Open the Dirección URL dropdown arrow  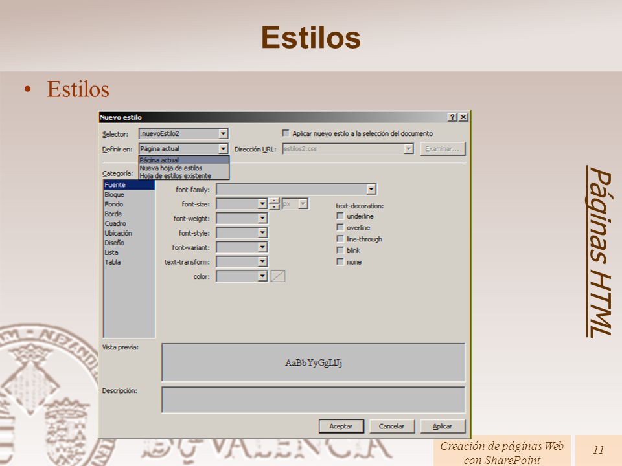(408, 149)
